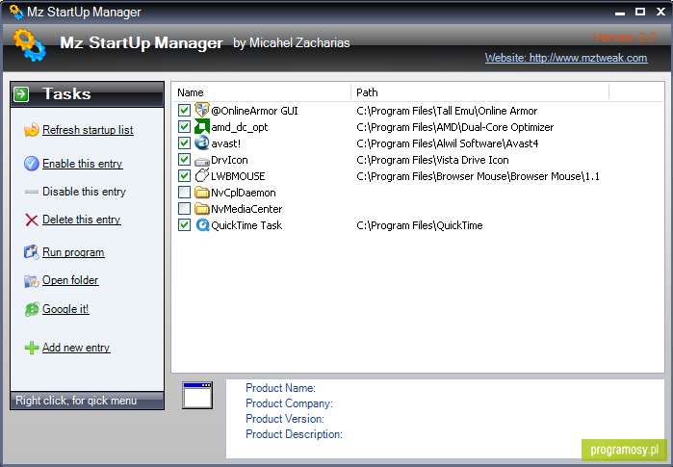
Task: Click the Avast4 path cell
Action: [448, 143]
